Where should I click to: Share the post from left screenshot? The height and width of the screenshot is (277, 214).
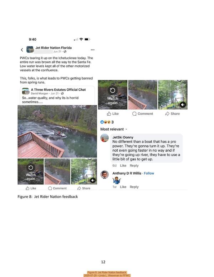coord(84,188)
